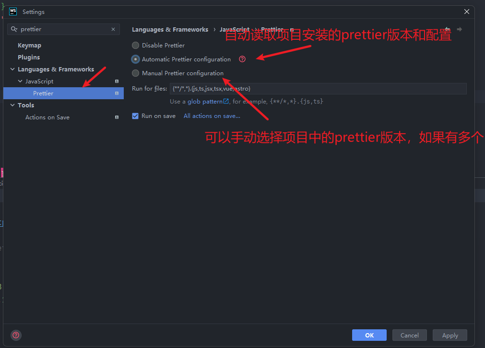The image size is (485, 348).
Task: Click the JavaScript breadcrumb
Action: (x=235, y=29)
